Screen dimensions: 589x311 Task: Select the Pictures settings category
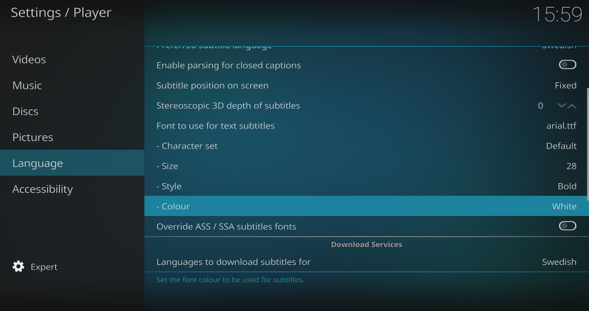[33, 137]
